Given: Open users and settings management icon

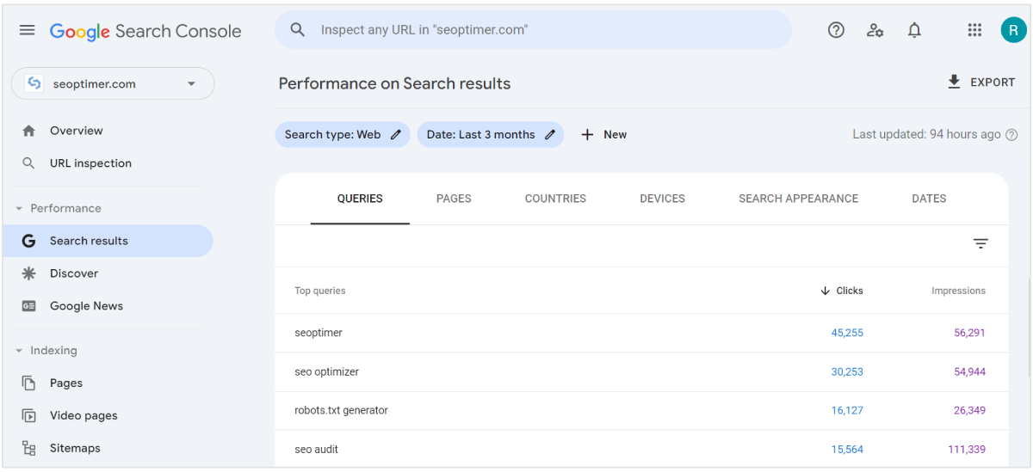Looking at the screenshot, I should pyautogui.click(x=875, y=30).
